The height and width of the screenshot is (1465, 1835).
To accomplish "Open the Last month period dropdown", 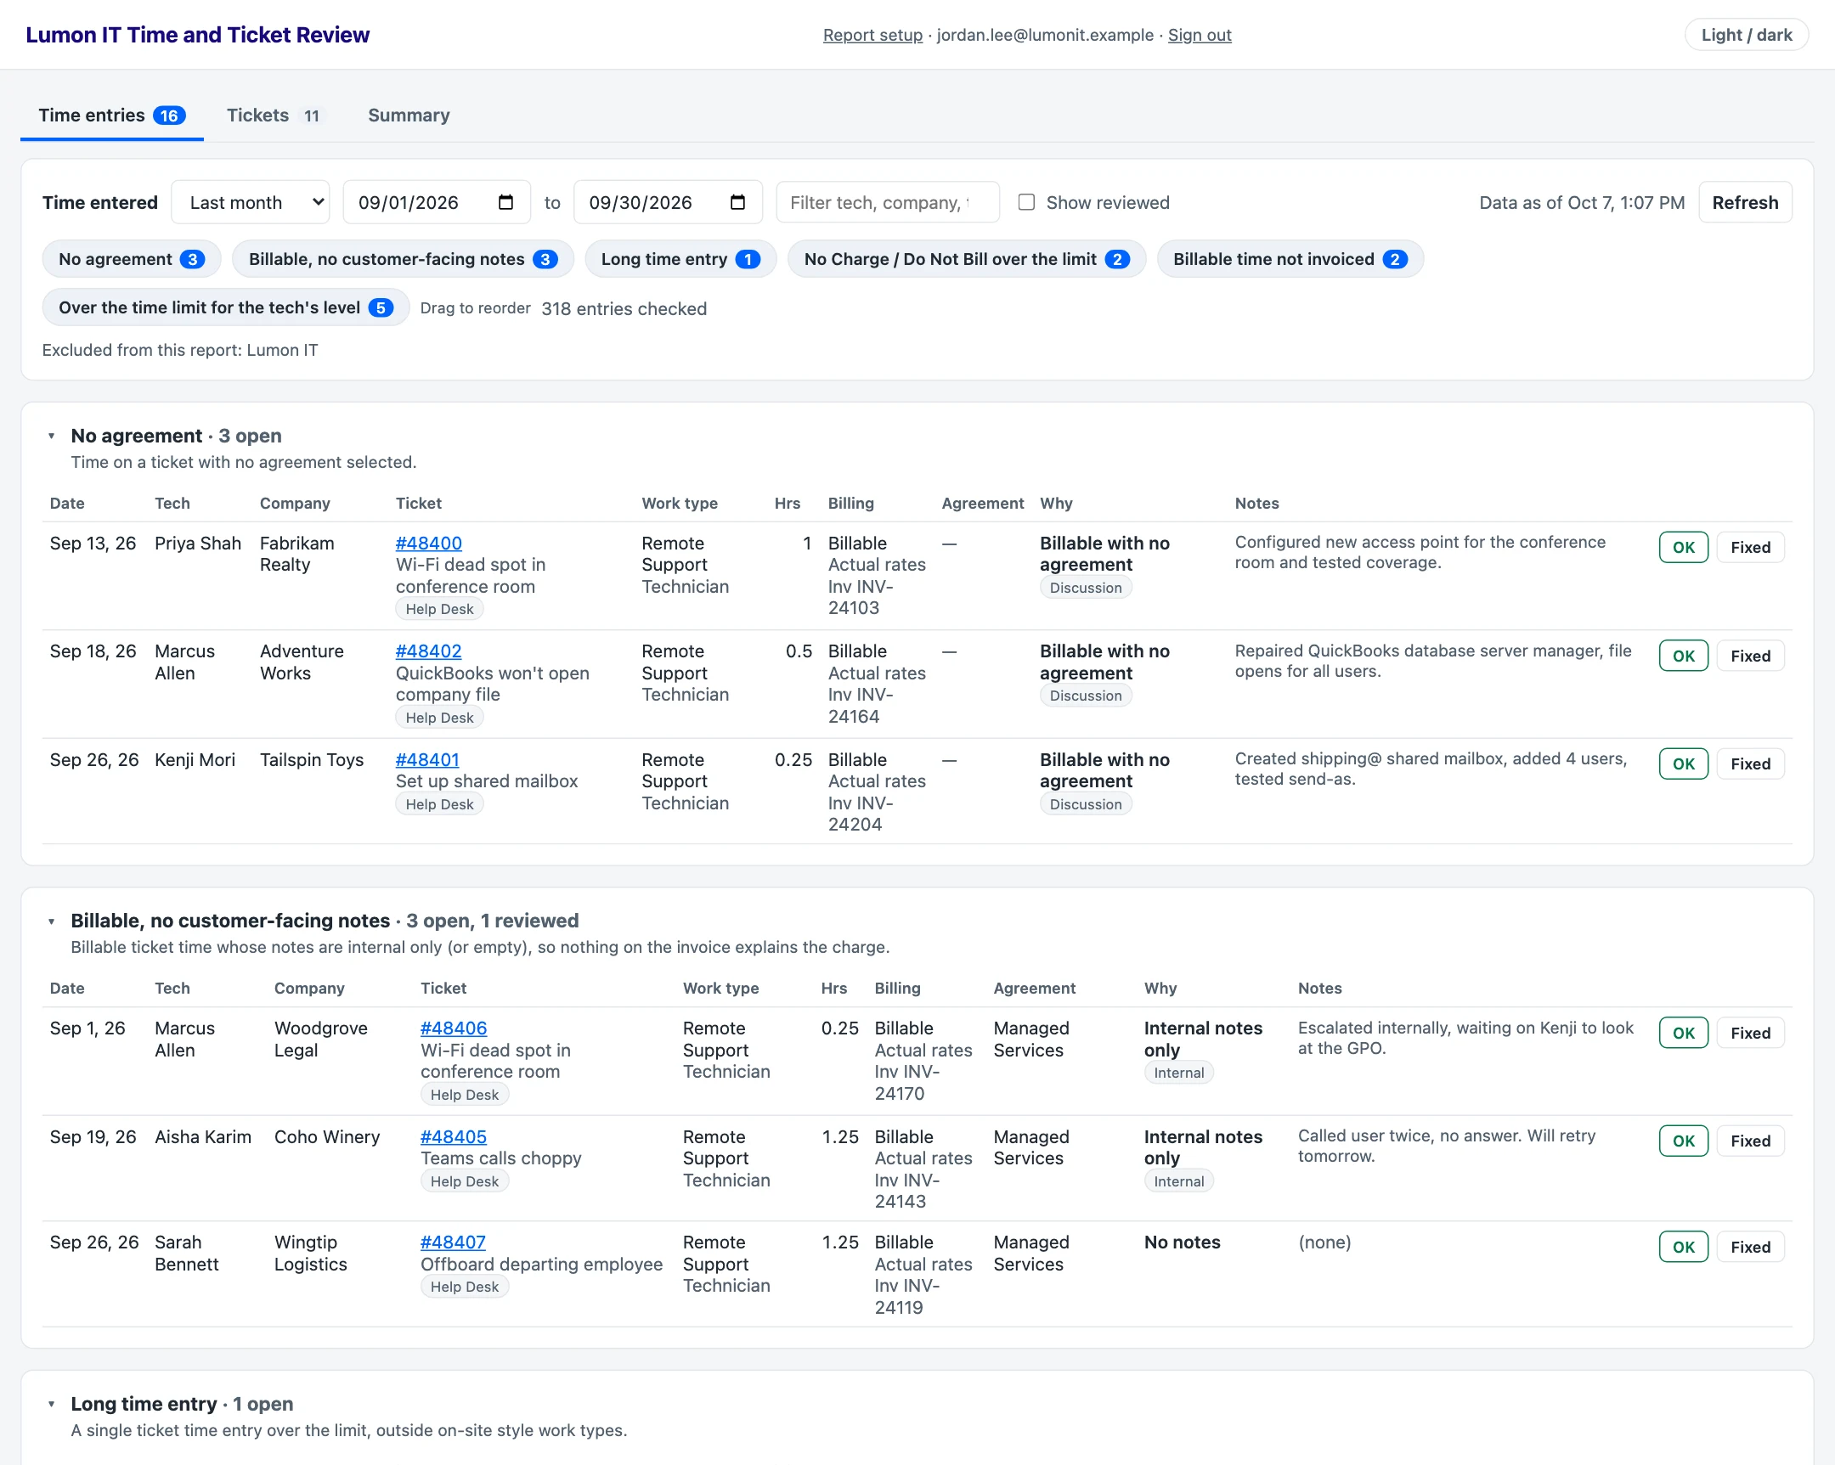I will pos(251,202).
